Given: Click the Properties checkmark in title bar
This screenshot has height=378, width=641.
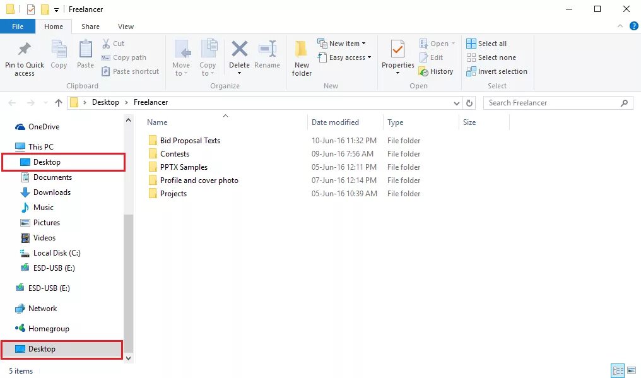Looking at the screenshot, I should pos(31,9).
